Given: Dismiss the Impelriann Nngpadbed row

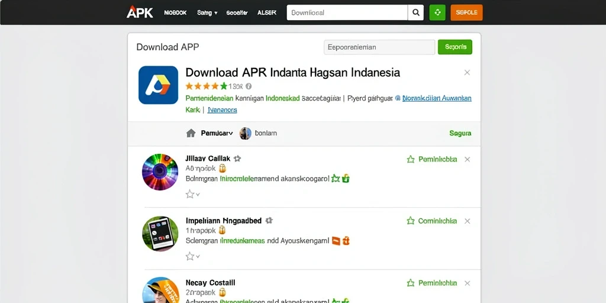Looking at the screenshot, I should pos(468,221).
